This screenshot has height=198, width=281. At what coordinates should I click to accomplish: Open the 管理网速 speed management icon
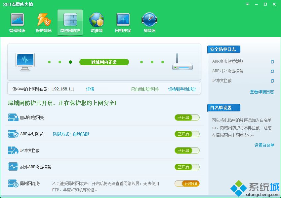17,20
